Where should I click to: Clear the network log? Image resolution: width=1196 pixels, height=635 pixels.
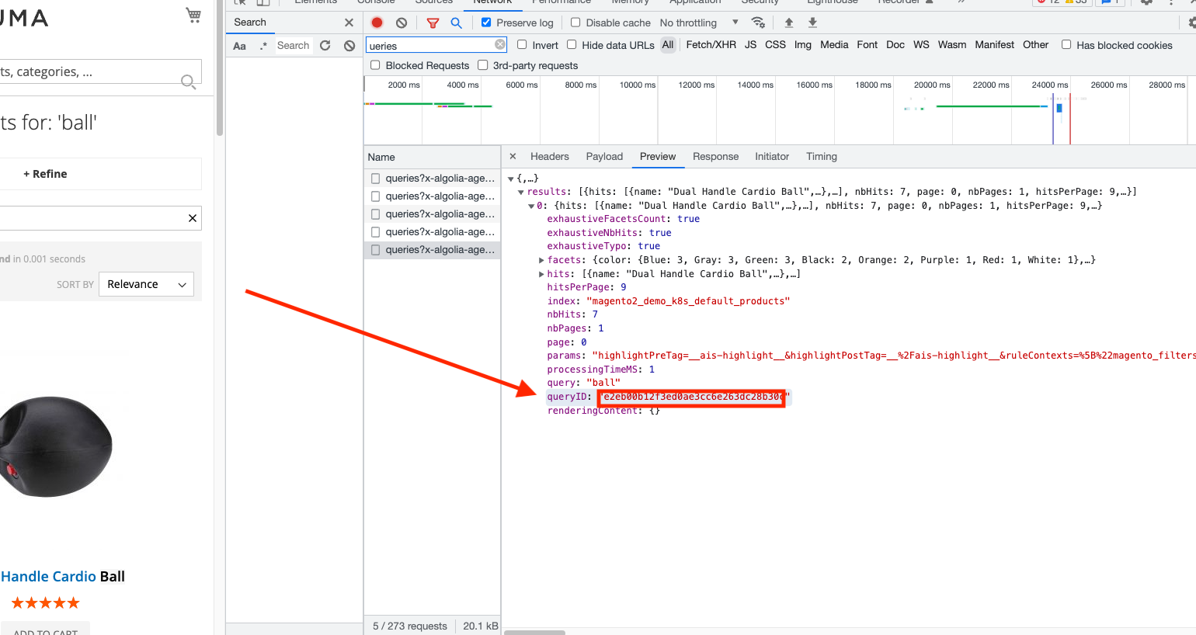402,23
